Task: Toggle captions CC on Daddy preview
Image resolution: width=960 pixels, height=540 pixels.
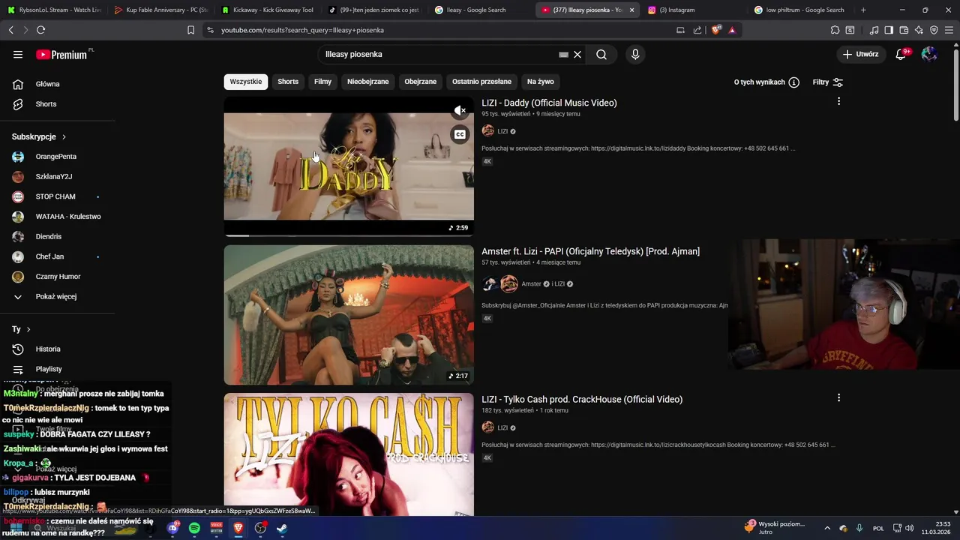Action: 460,134
